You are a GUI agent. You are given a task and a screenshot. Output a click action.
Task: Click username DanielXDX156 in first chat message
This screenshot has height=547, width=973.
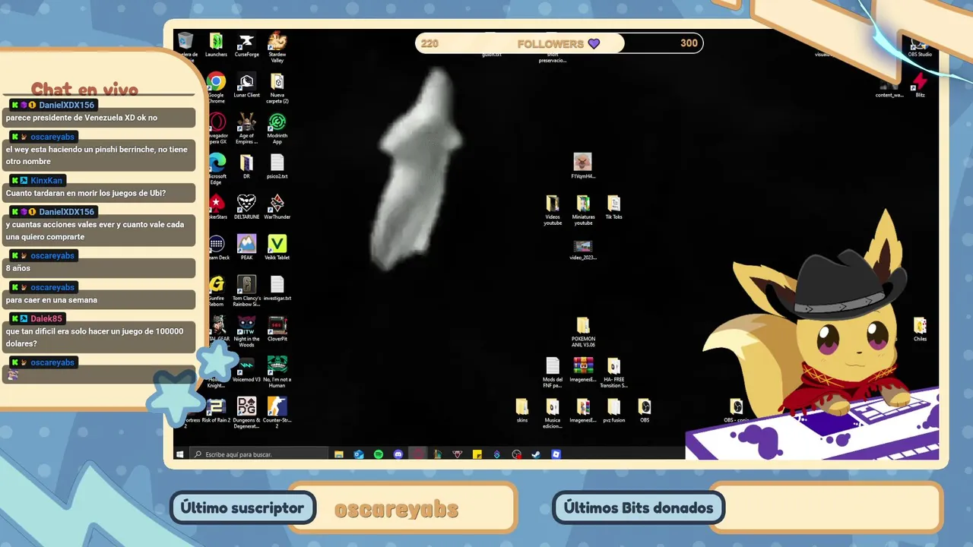[67, 105]
